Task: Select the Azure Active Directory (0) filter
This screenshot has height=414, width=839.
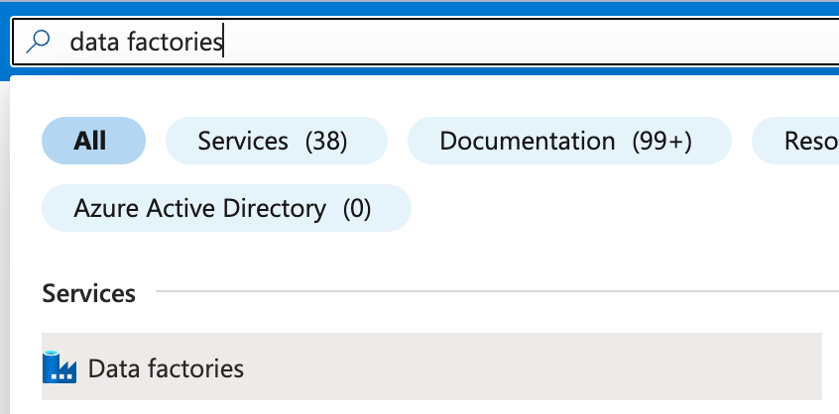Action: [226, 208]
